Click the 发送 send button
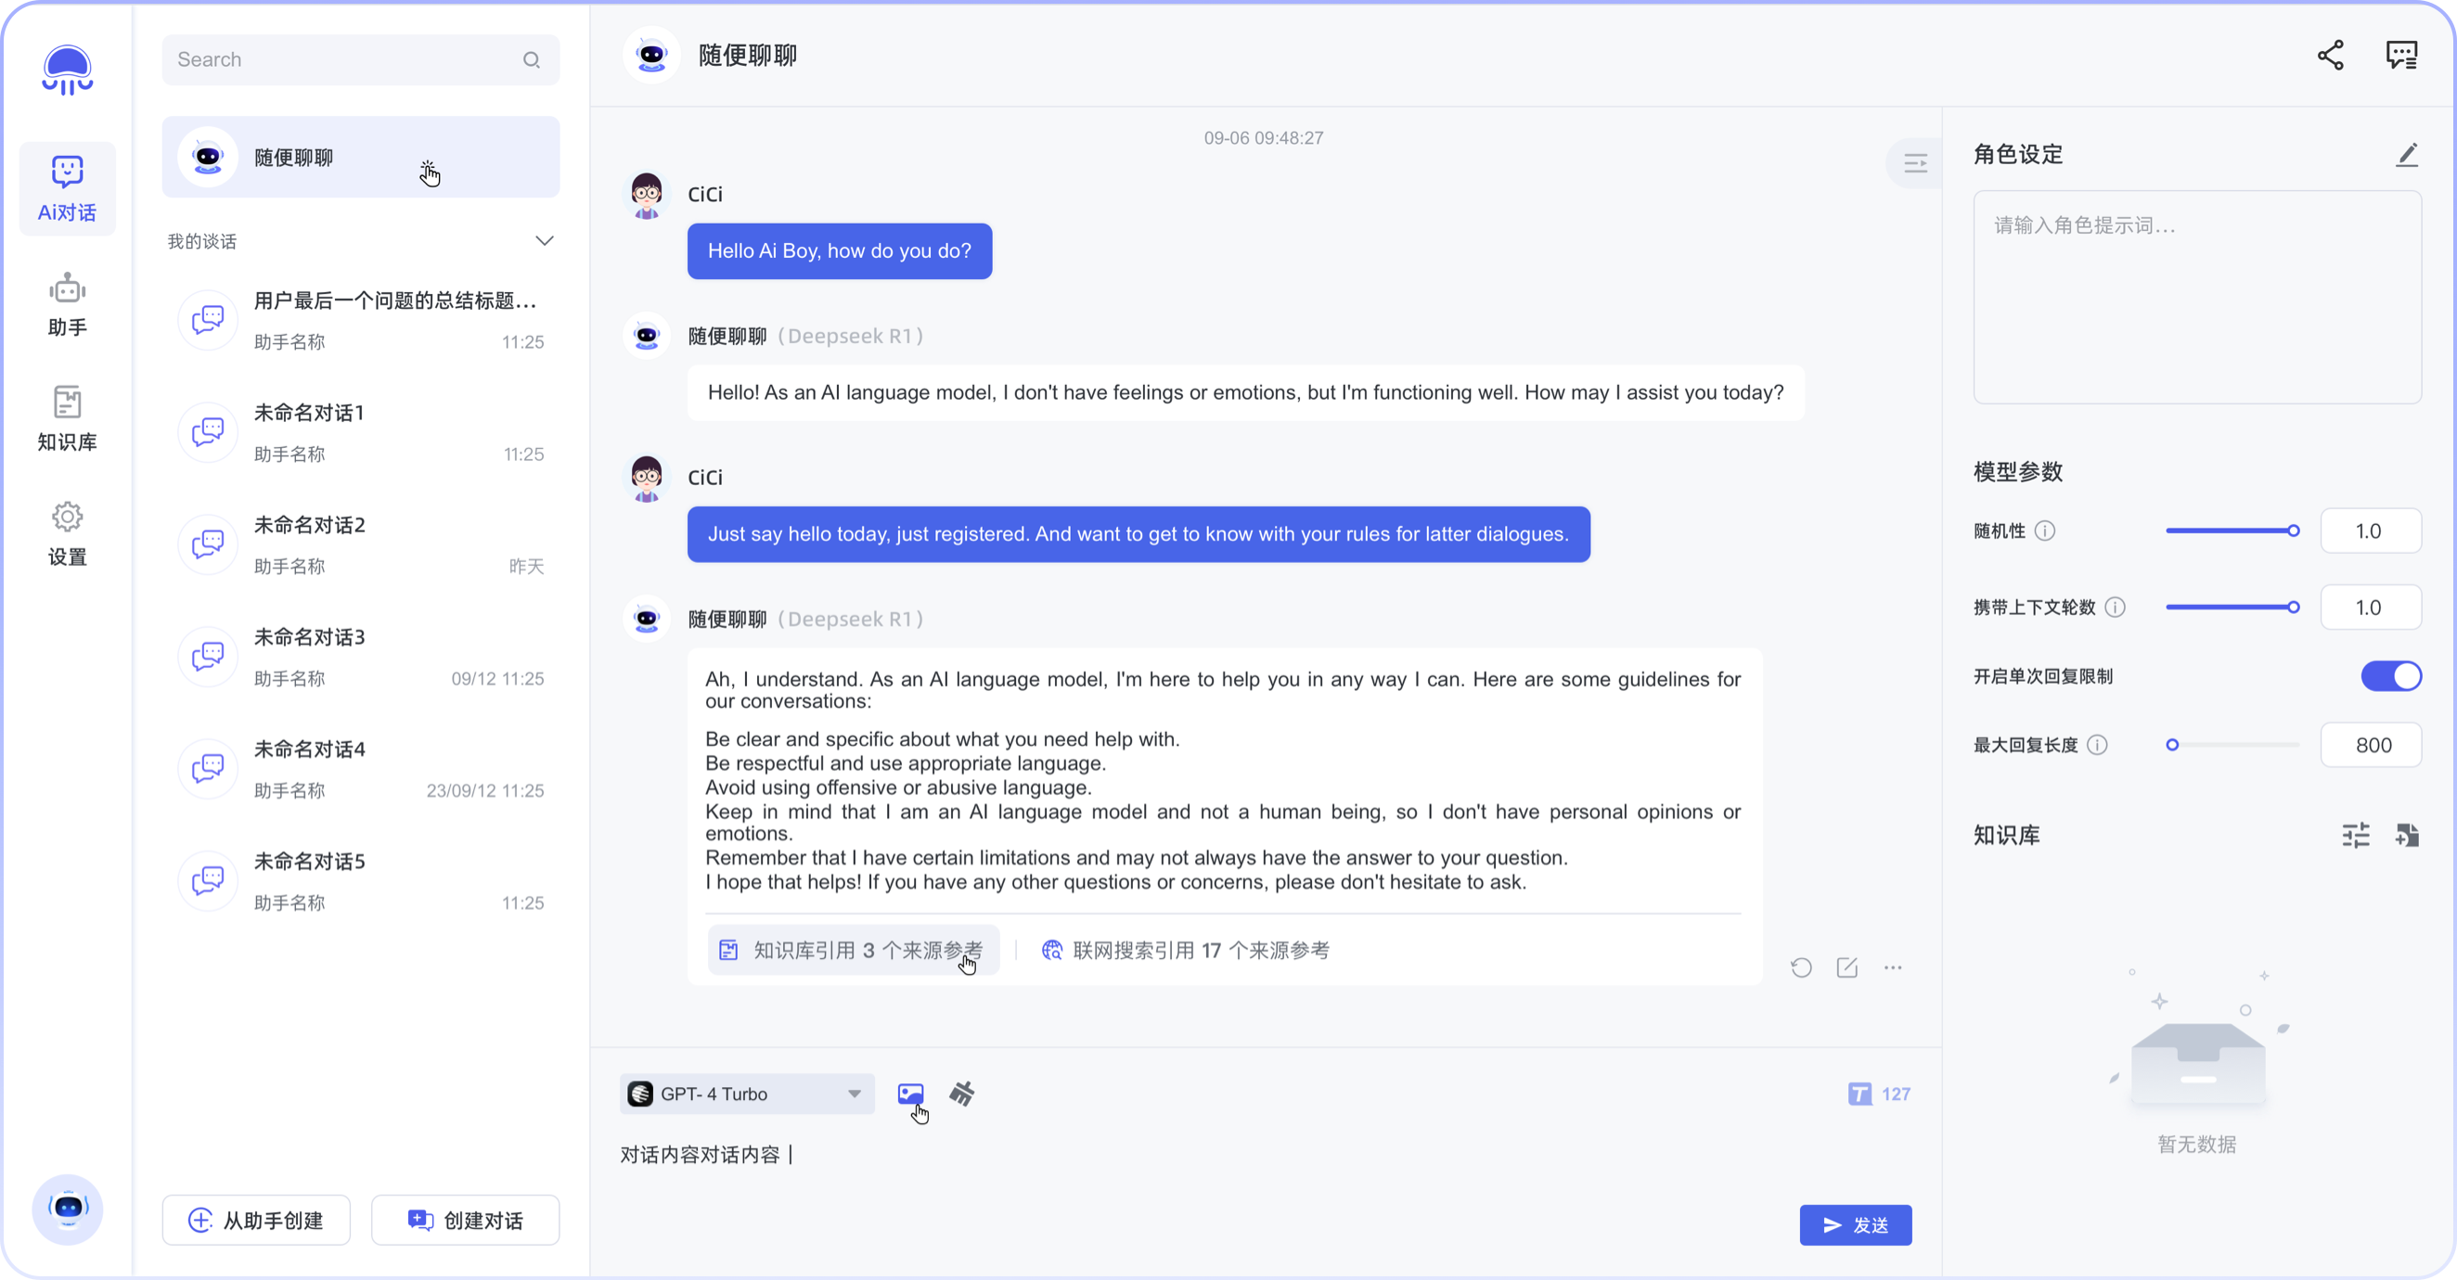 pyautogui.click(x=1855, y=1224)
